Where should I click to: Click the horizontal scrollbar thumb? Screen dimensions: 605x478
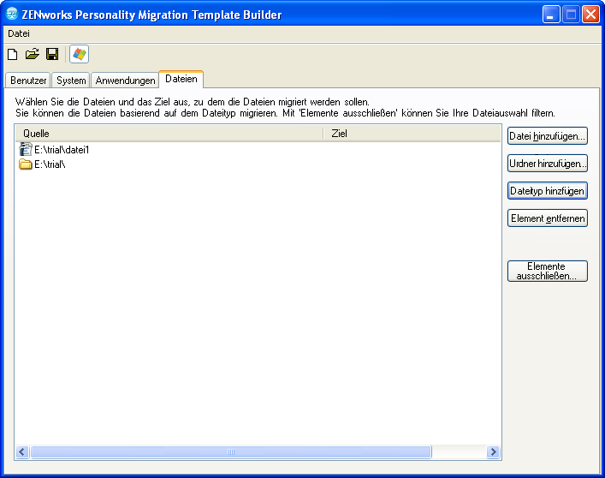coord(231,451)
